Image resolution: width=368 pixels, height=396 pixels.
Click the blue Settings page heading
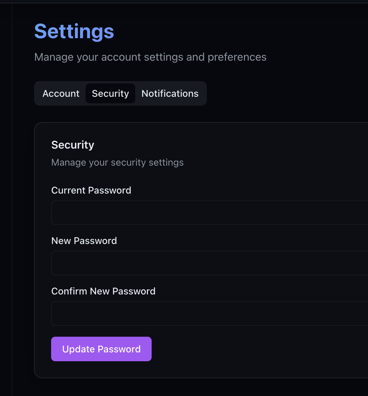coord(74,31)
